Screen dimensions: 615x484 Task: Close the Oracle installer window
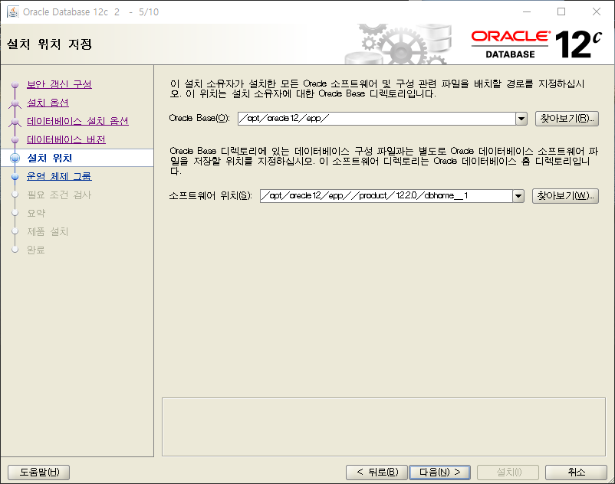click(596, 11)
